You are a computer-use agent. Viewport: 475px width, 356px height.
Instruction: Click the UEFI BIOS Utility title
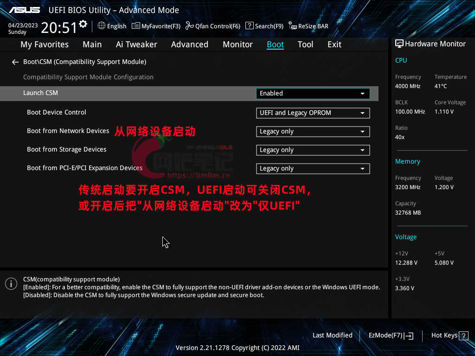[x=114, y=10]
